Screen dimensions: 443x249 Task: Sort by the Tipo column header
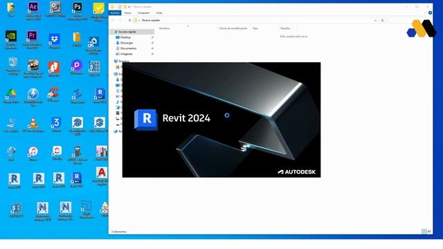coord(255,28)
